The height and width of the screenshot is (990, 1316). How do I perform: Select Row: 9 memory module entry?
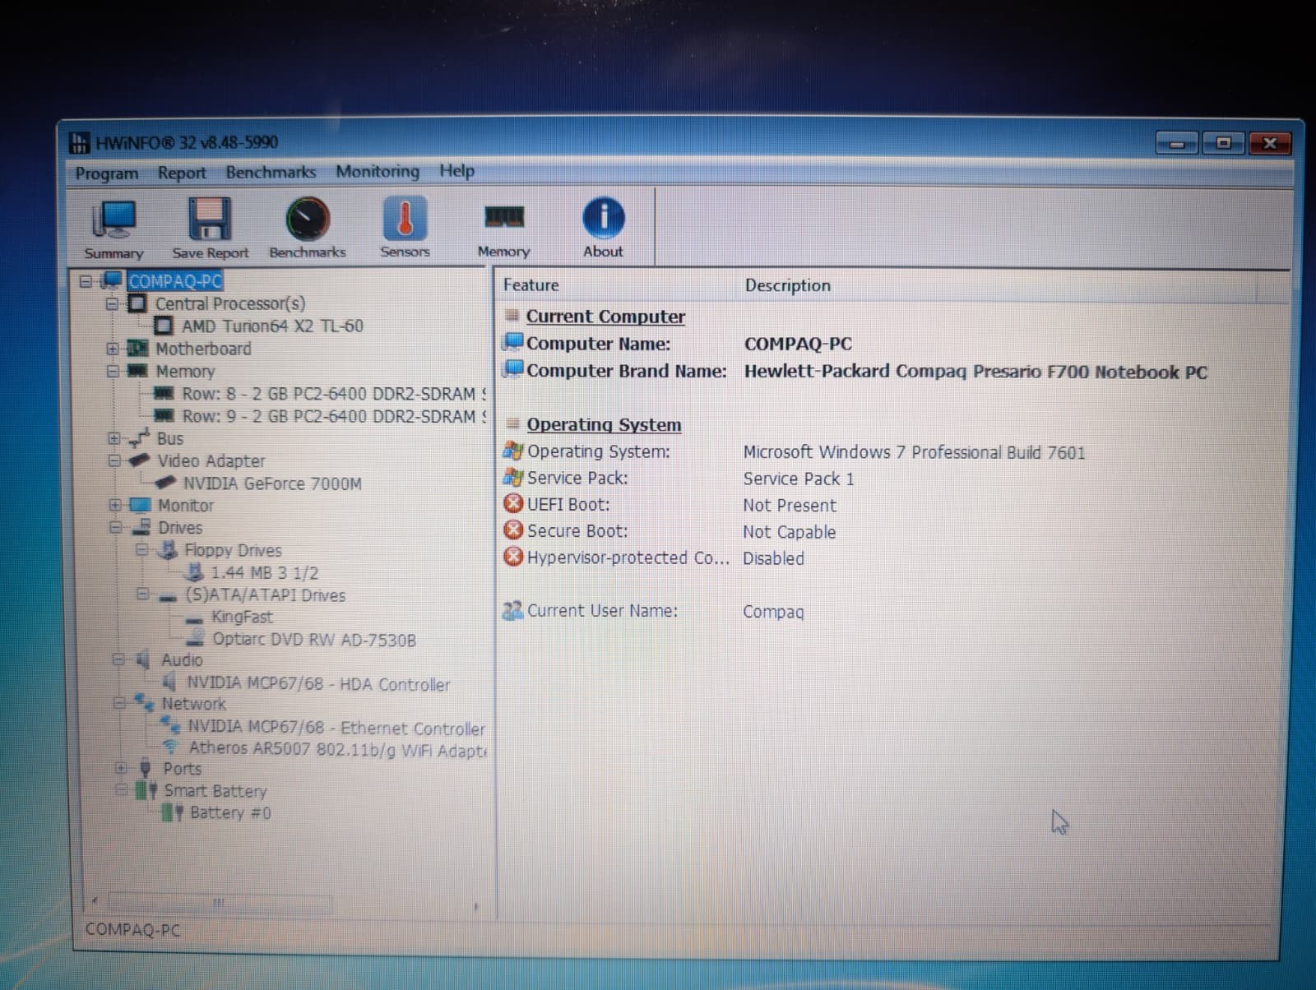[334, 416]
